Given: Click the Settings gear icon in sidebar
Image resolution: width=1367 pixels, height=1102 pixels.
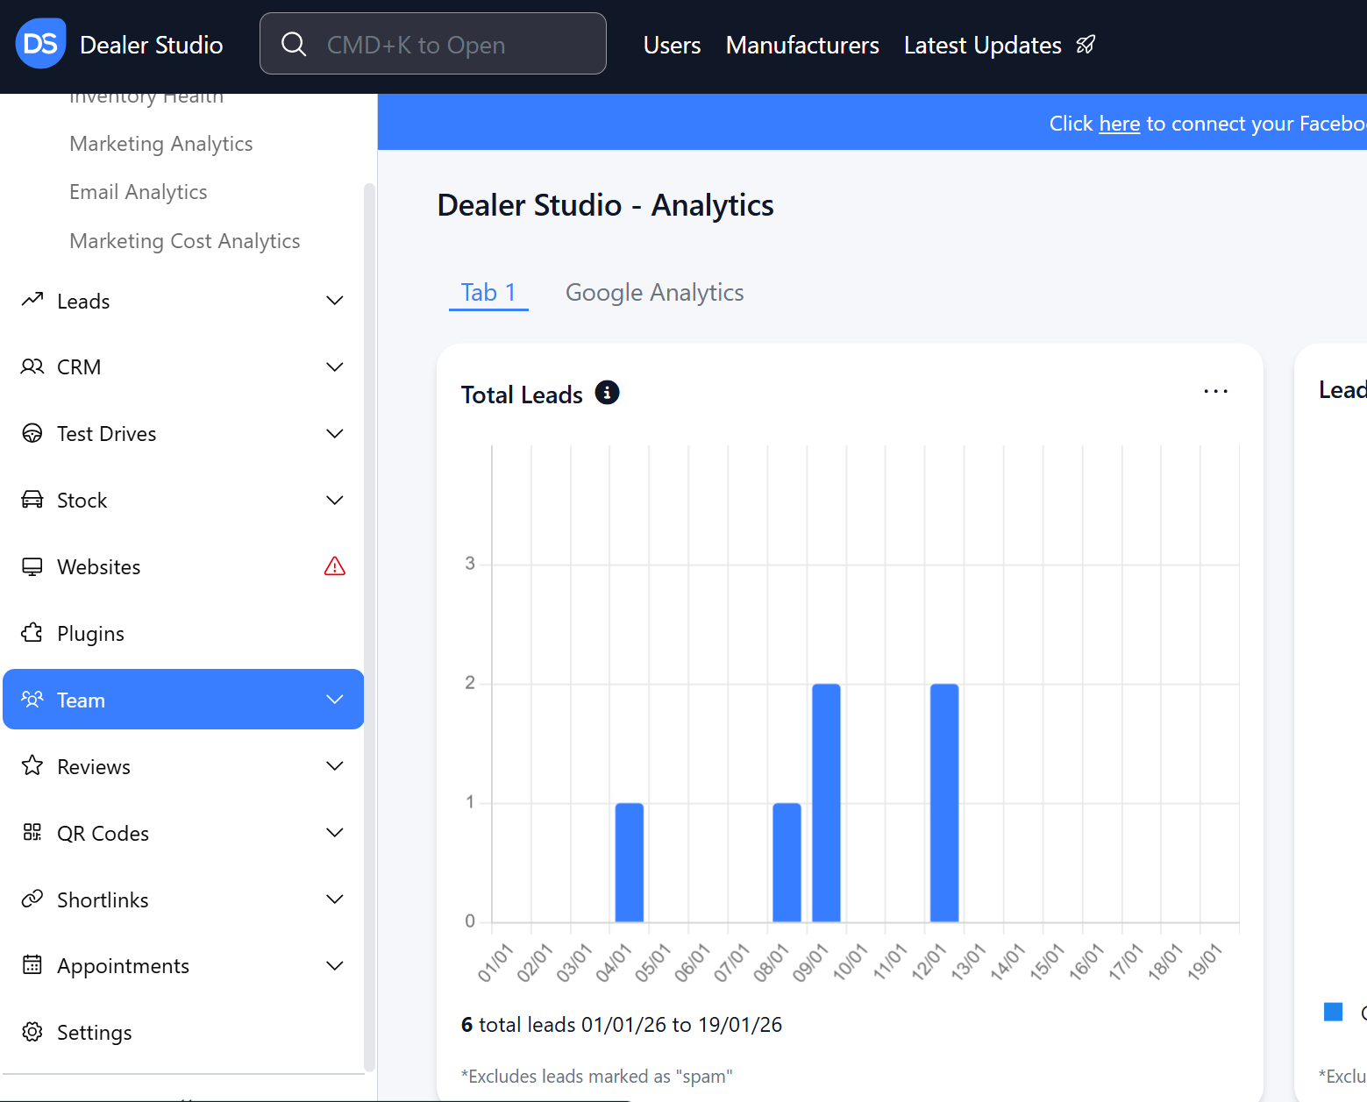Looking at the screenshot, I should [x=32, y=1032].
